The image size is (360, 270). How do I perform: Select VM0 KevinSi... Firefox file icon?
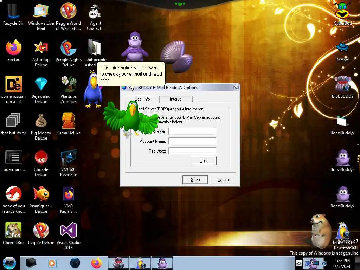tap(69, 199)
